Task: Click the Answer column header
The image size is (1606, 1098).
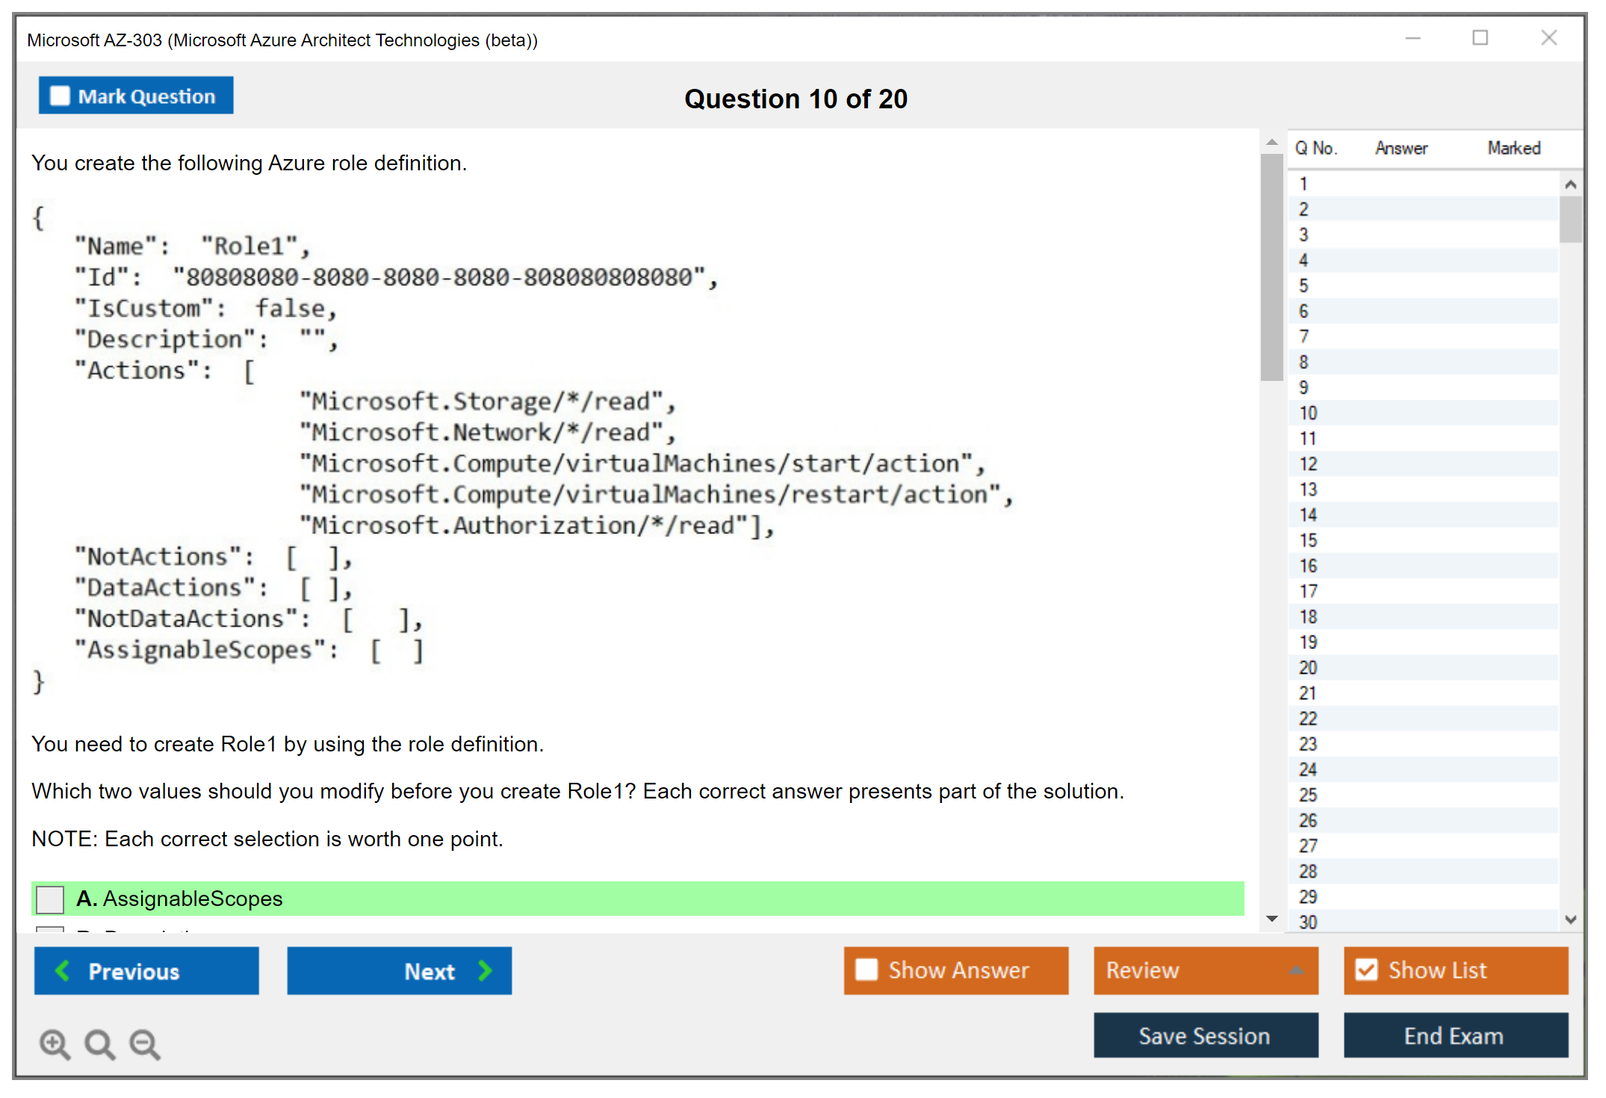Action: 1401,148
